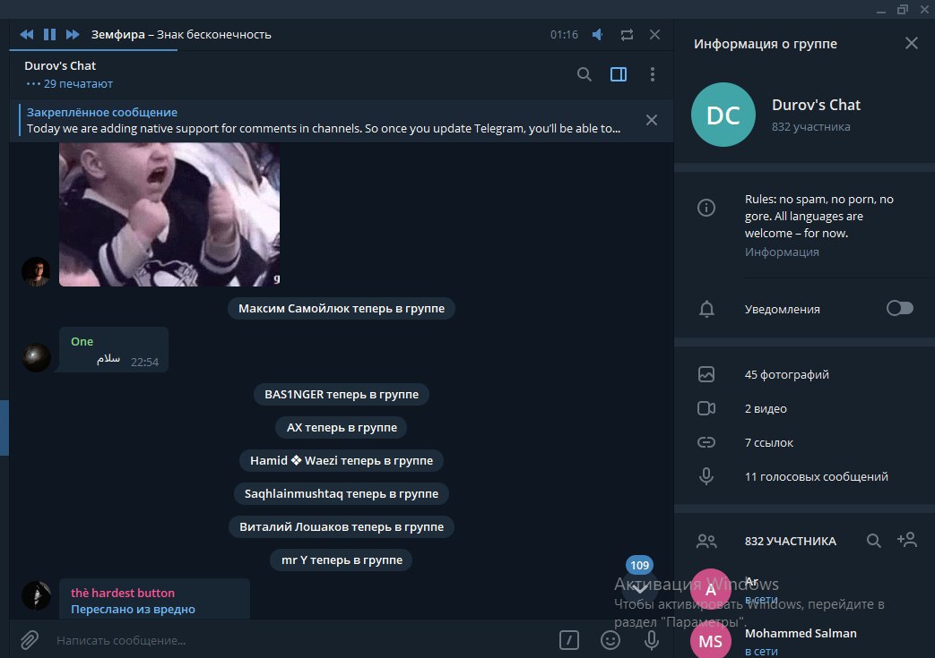Click 'Hamid Waezi теперь в группе' notice

point(341,460)
